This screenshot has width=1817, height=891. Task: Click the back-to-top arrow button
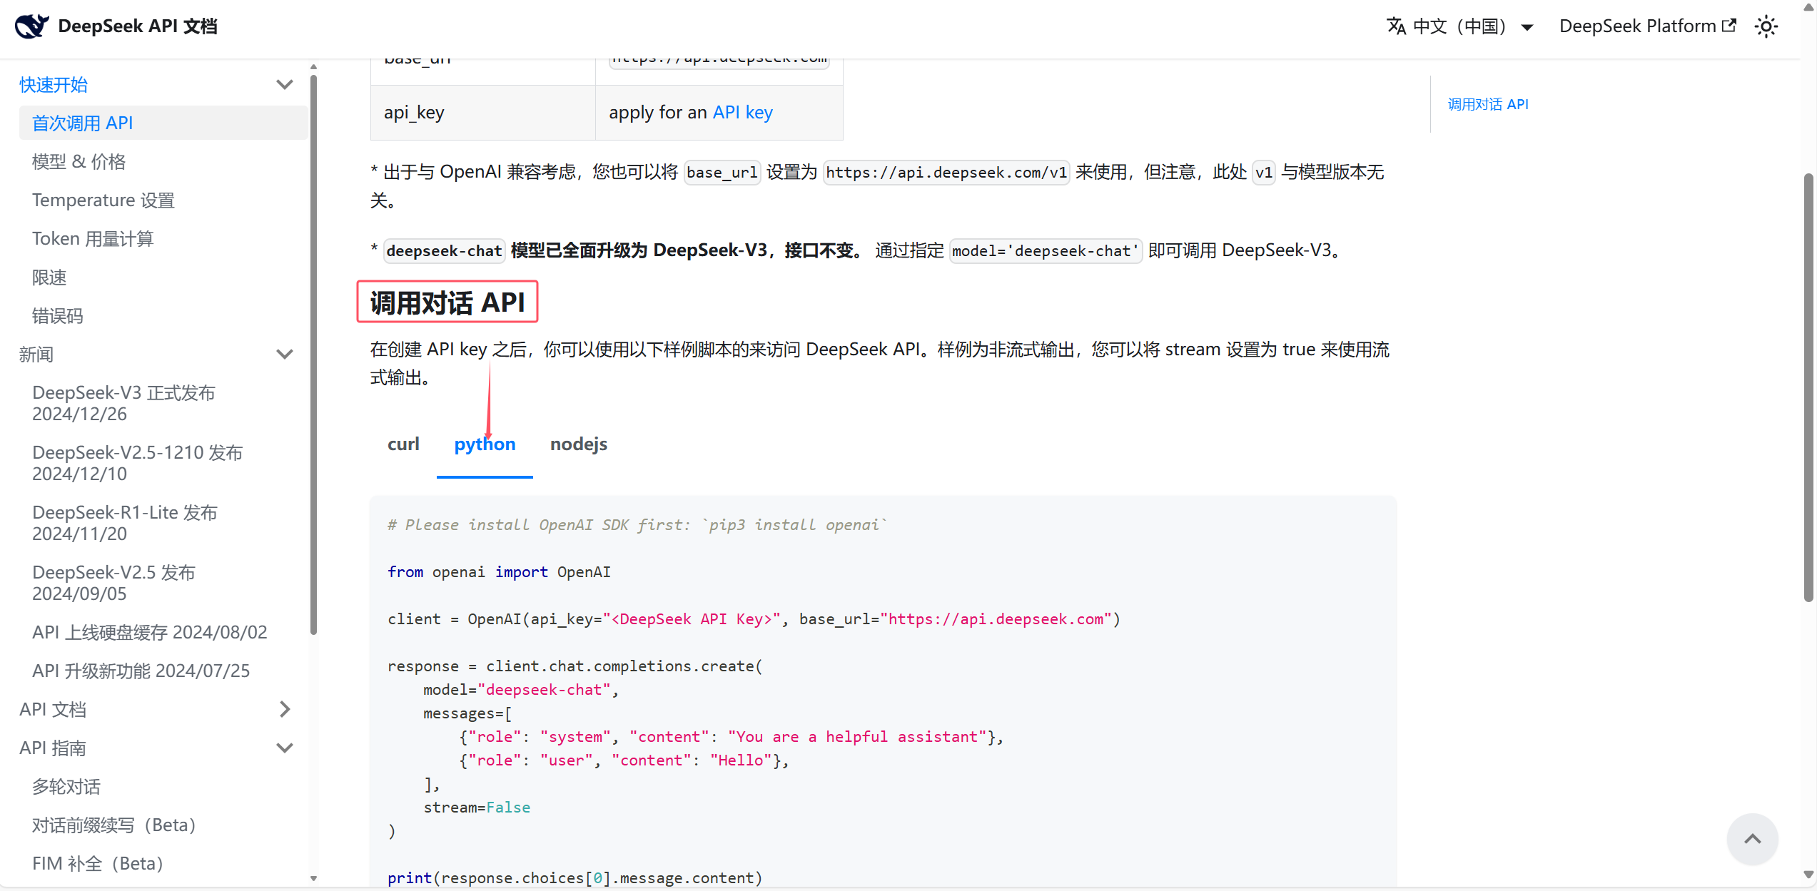click(1752, 839)
